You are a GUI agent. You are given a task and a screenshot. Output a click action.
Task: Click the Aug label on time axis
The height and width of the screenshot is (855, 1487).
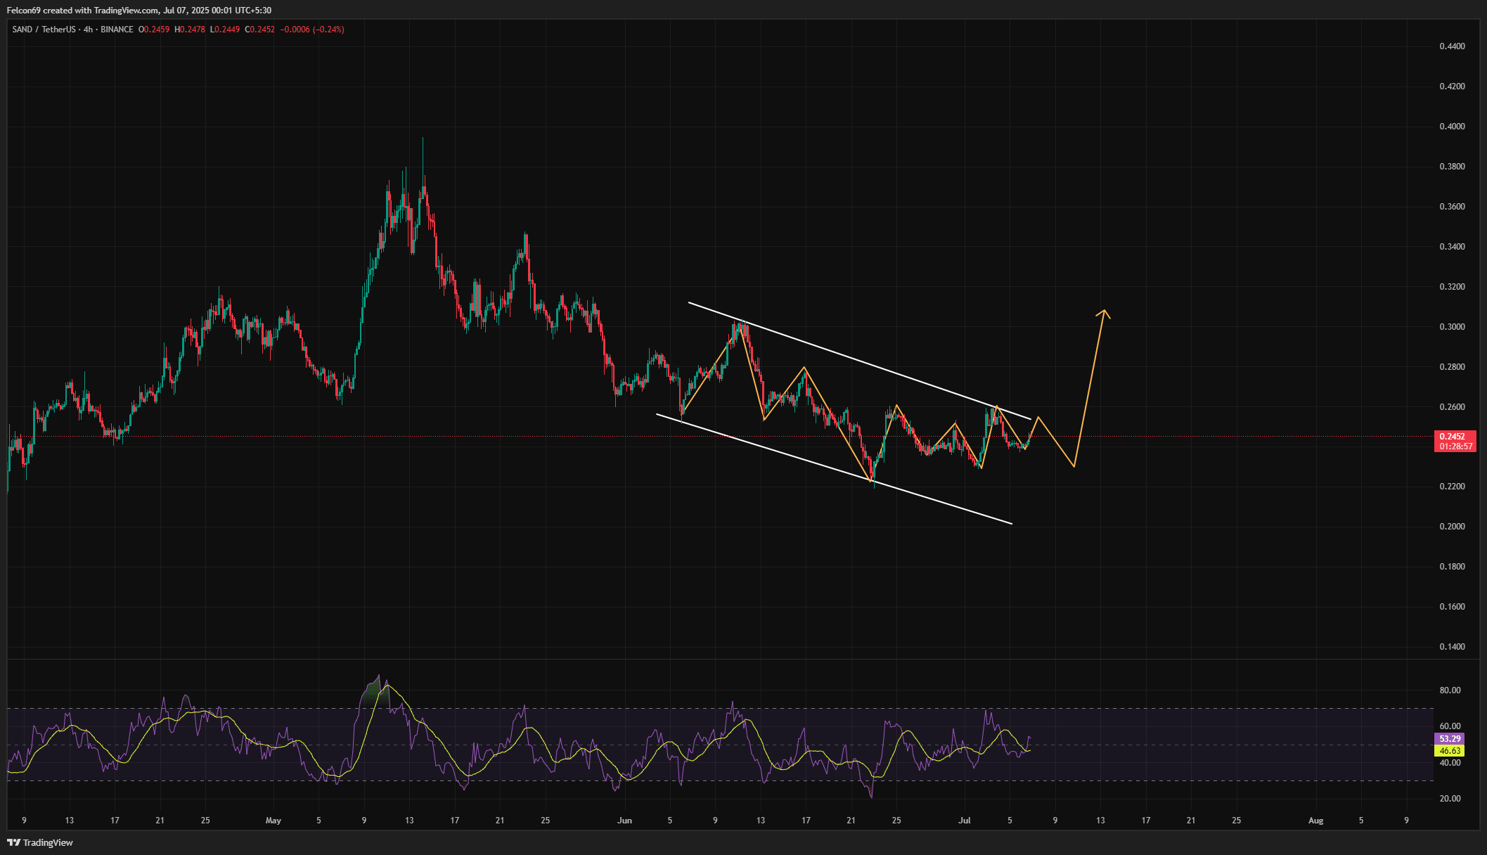(1315, 821)
